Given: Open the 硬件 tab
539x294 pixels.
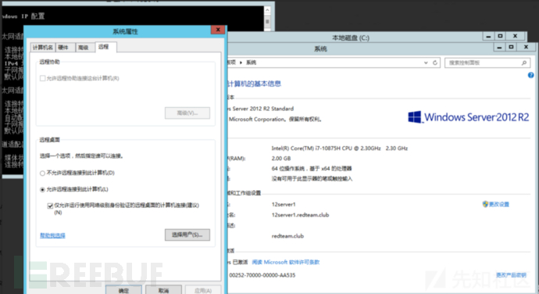Looking at the screenshot, I should [63, 48].
